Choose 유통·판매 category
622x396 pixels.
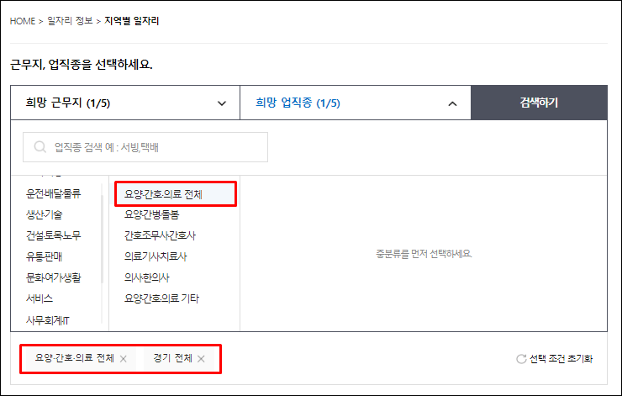coord(44,256)
